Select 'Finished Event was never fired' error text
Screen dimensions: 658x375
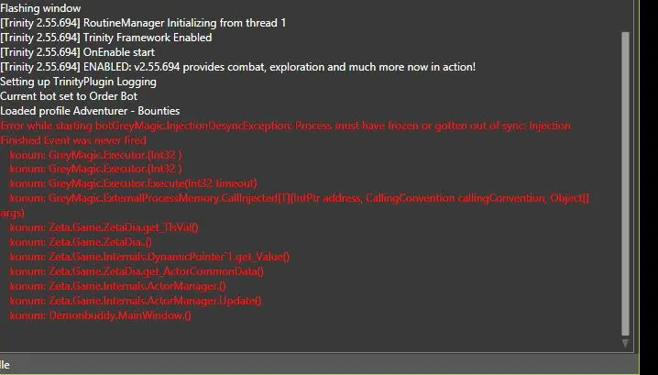(x=73, y=140)
